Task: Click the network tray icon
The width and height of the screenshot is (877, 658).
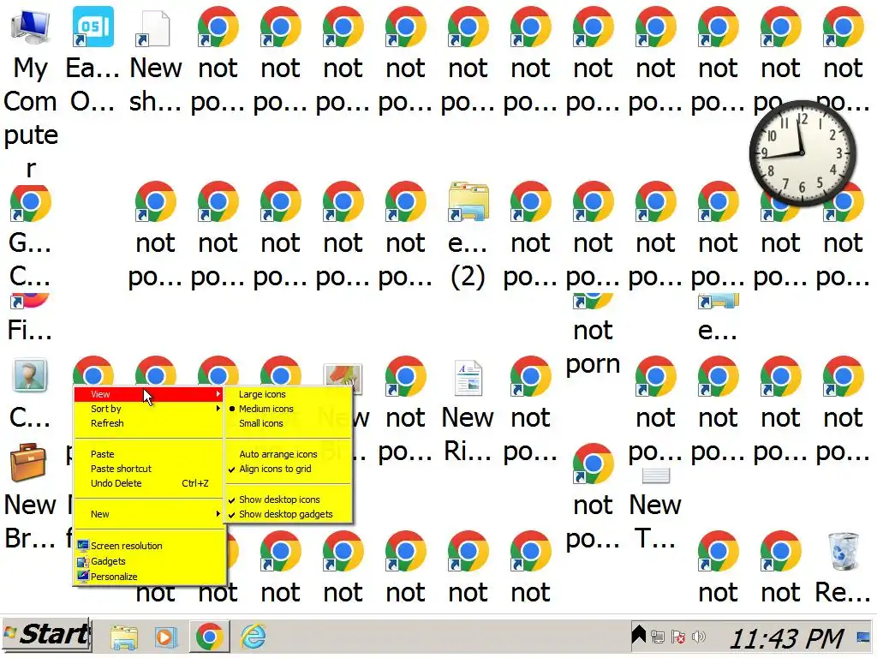Action: pos(658,637)
